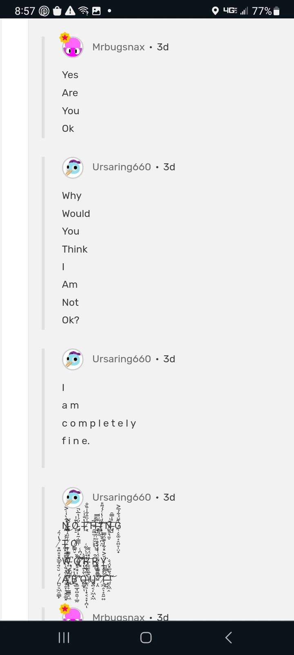
Task: Tap the star badge on Mrbugsnax's avatar
Action: pyautogui.click(x=65, y=37)
